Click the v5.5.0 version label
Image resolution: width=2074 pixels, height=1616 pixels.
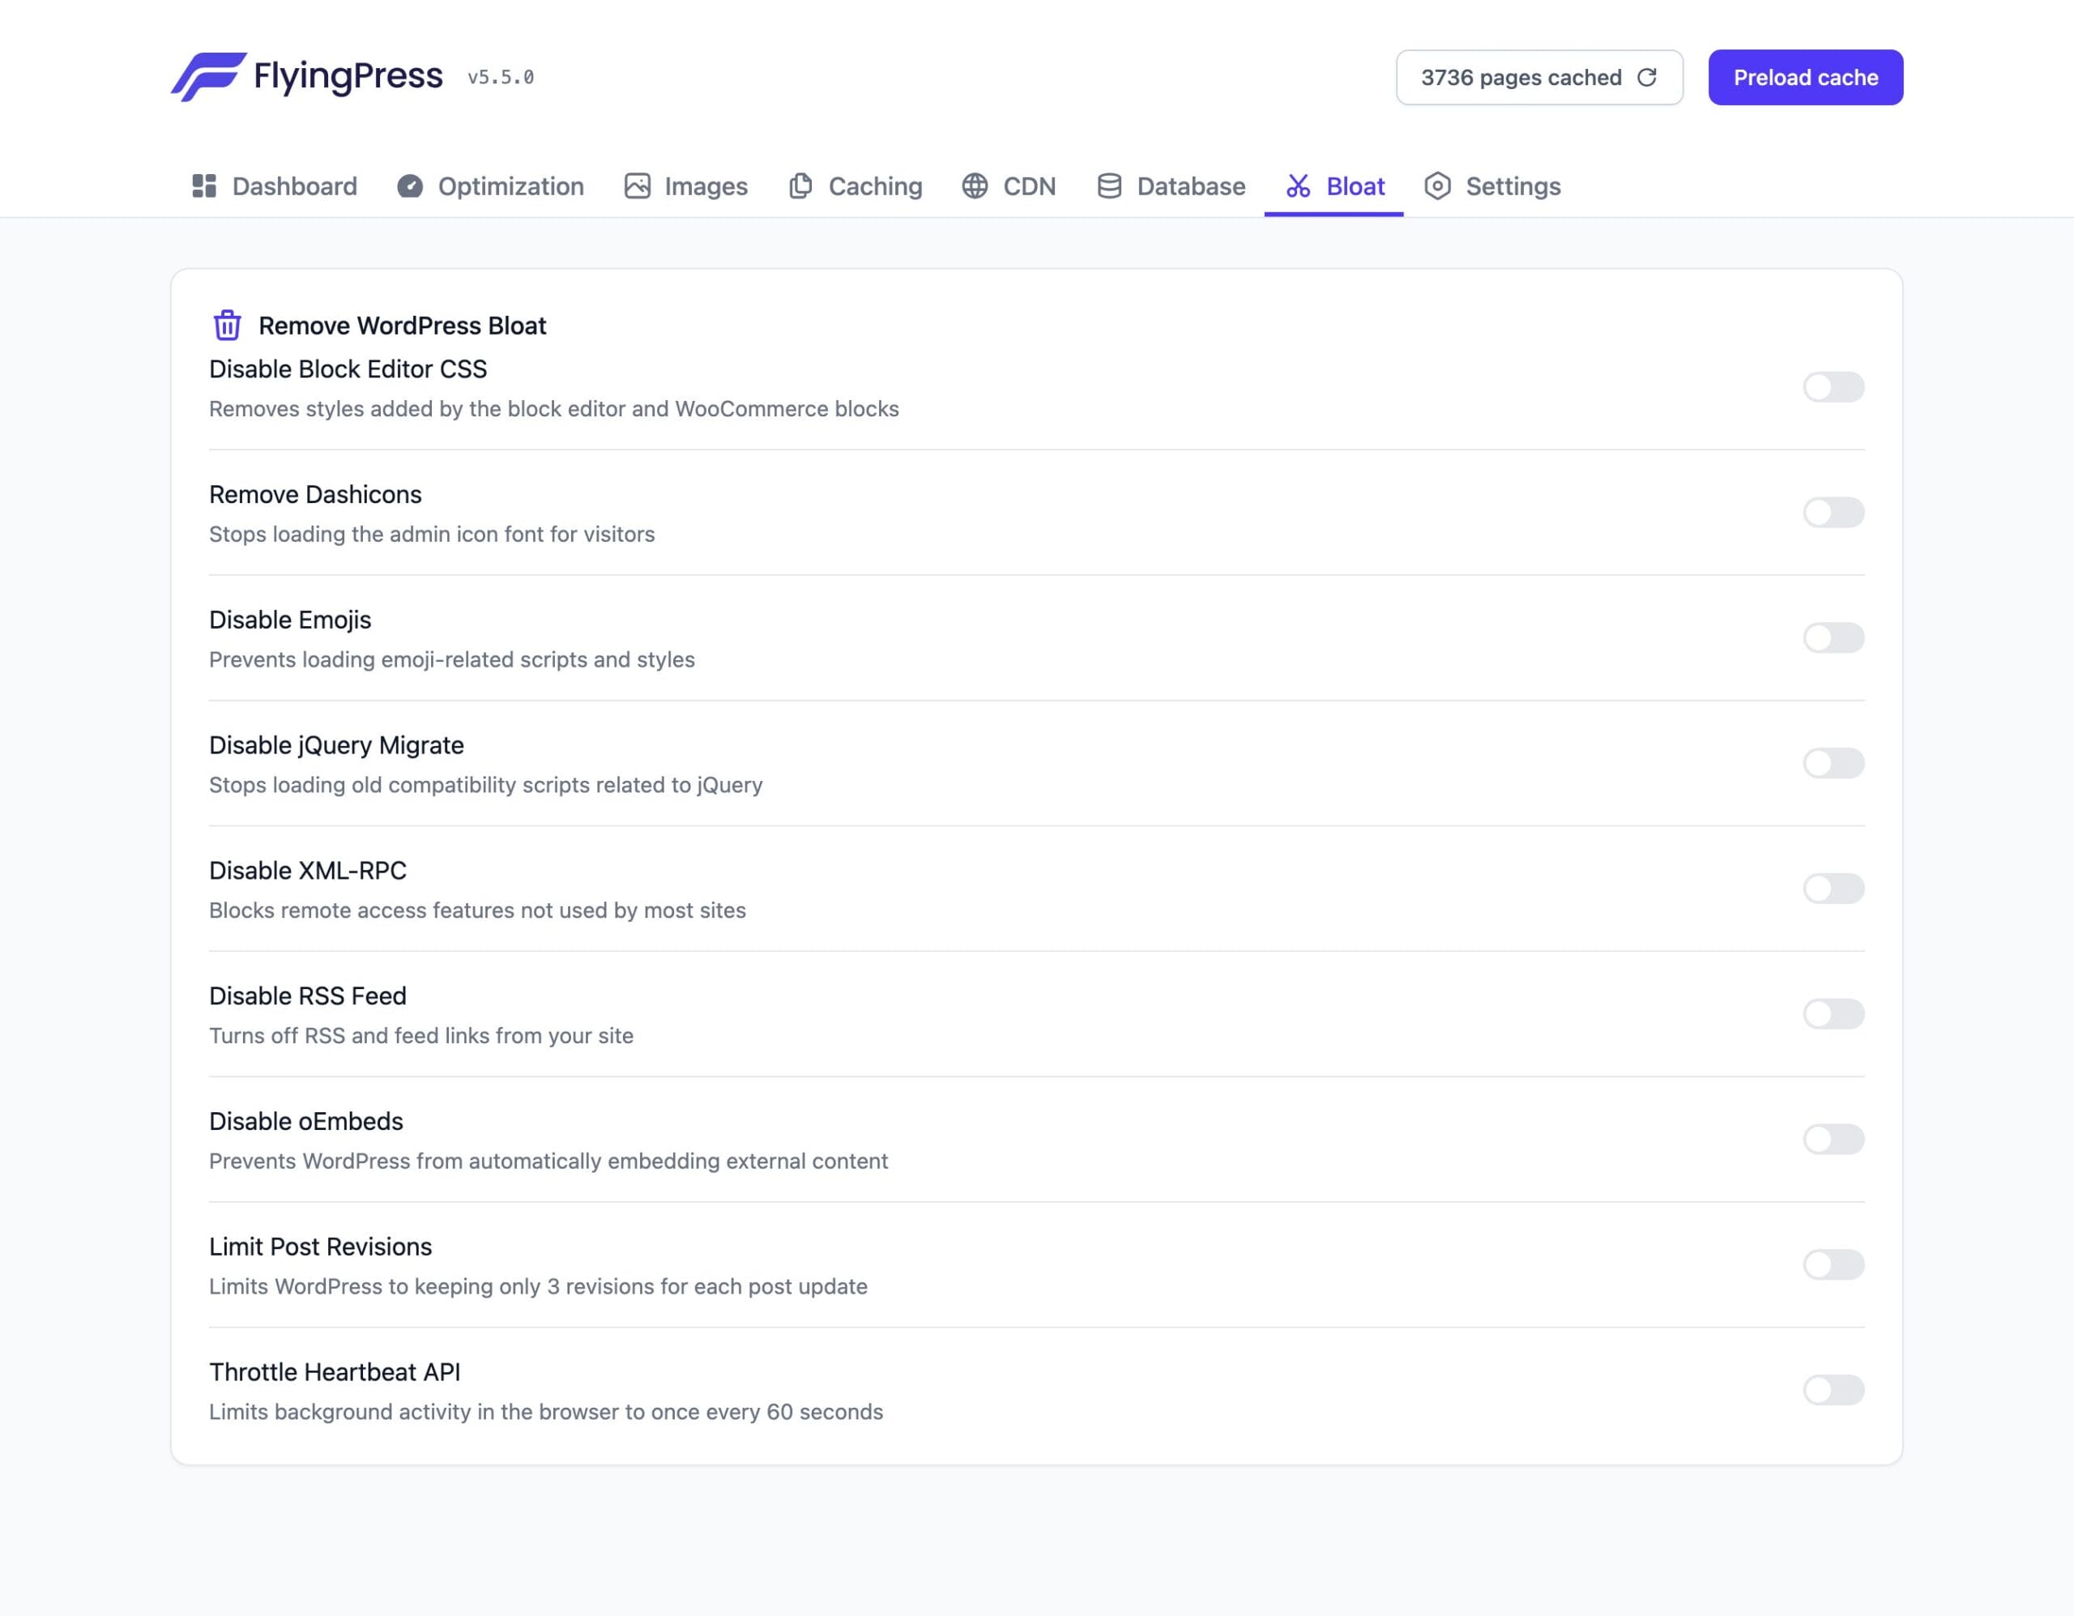click(x=501, y=77)
